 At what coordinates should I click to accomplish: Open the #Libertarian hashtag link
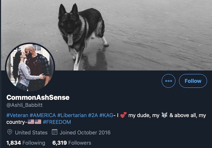(72, 115)
